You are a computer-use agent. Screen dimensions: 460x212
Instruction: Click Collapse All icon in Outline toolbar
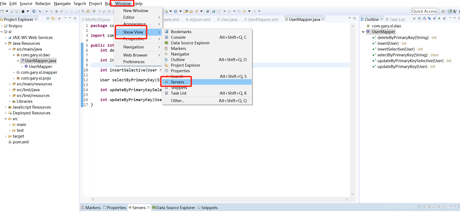[419, 18]
